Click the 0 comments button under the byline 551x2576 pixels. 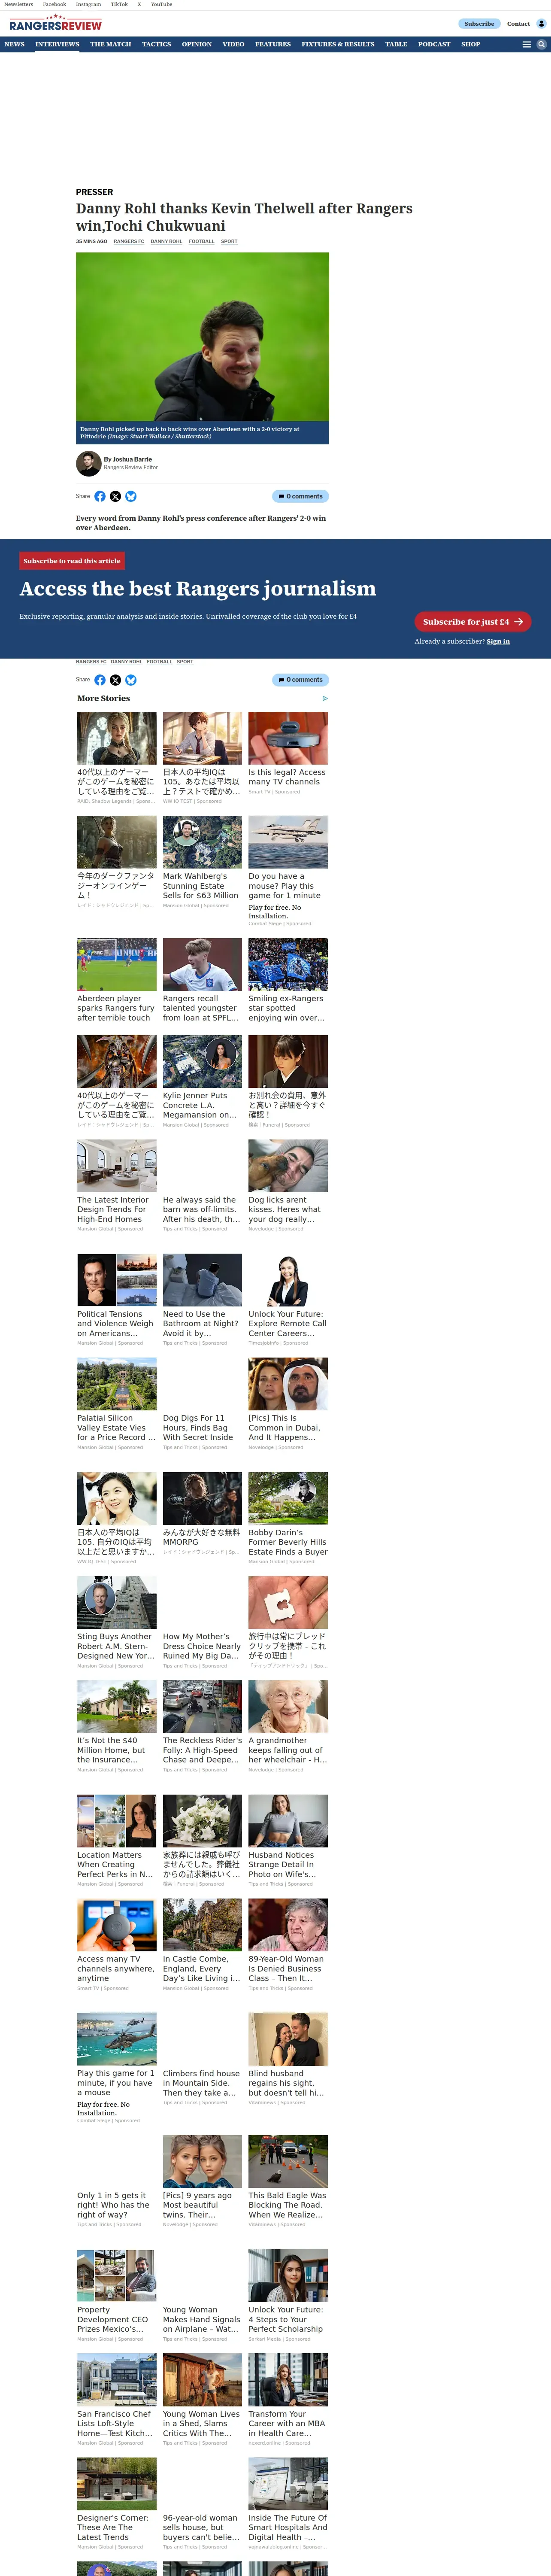pos(300,496)
